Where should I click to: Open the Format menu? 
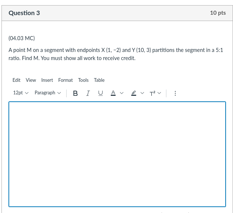coord(66,80)
